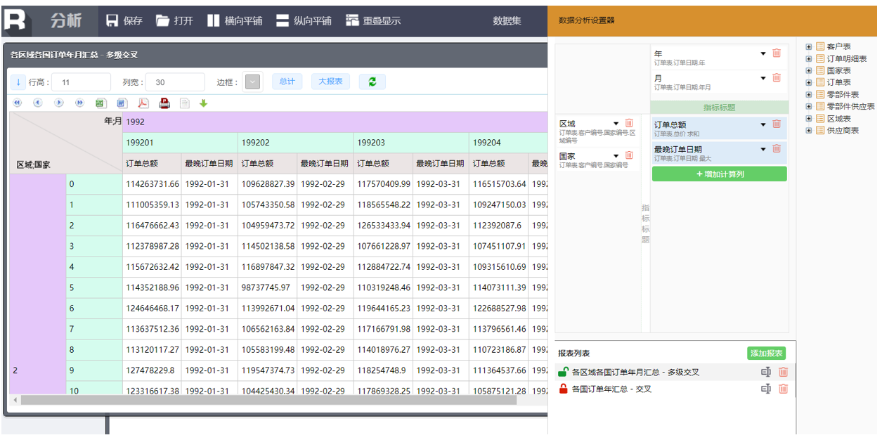882x447 pixels.
Task: Click the horizontal scrollbar under the table
Action: click(267, 400)
